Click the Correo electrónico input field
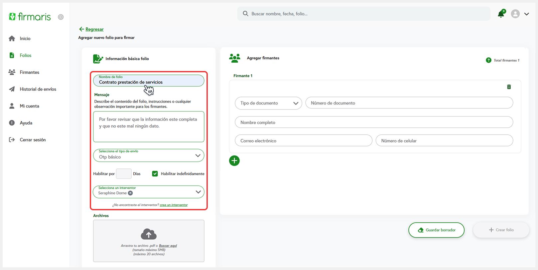Screen dimensions: 538x270 point(303,141)
